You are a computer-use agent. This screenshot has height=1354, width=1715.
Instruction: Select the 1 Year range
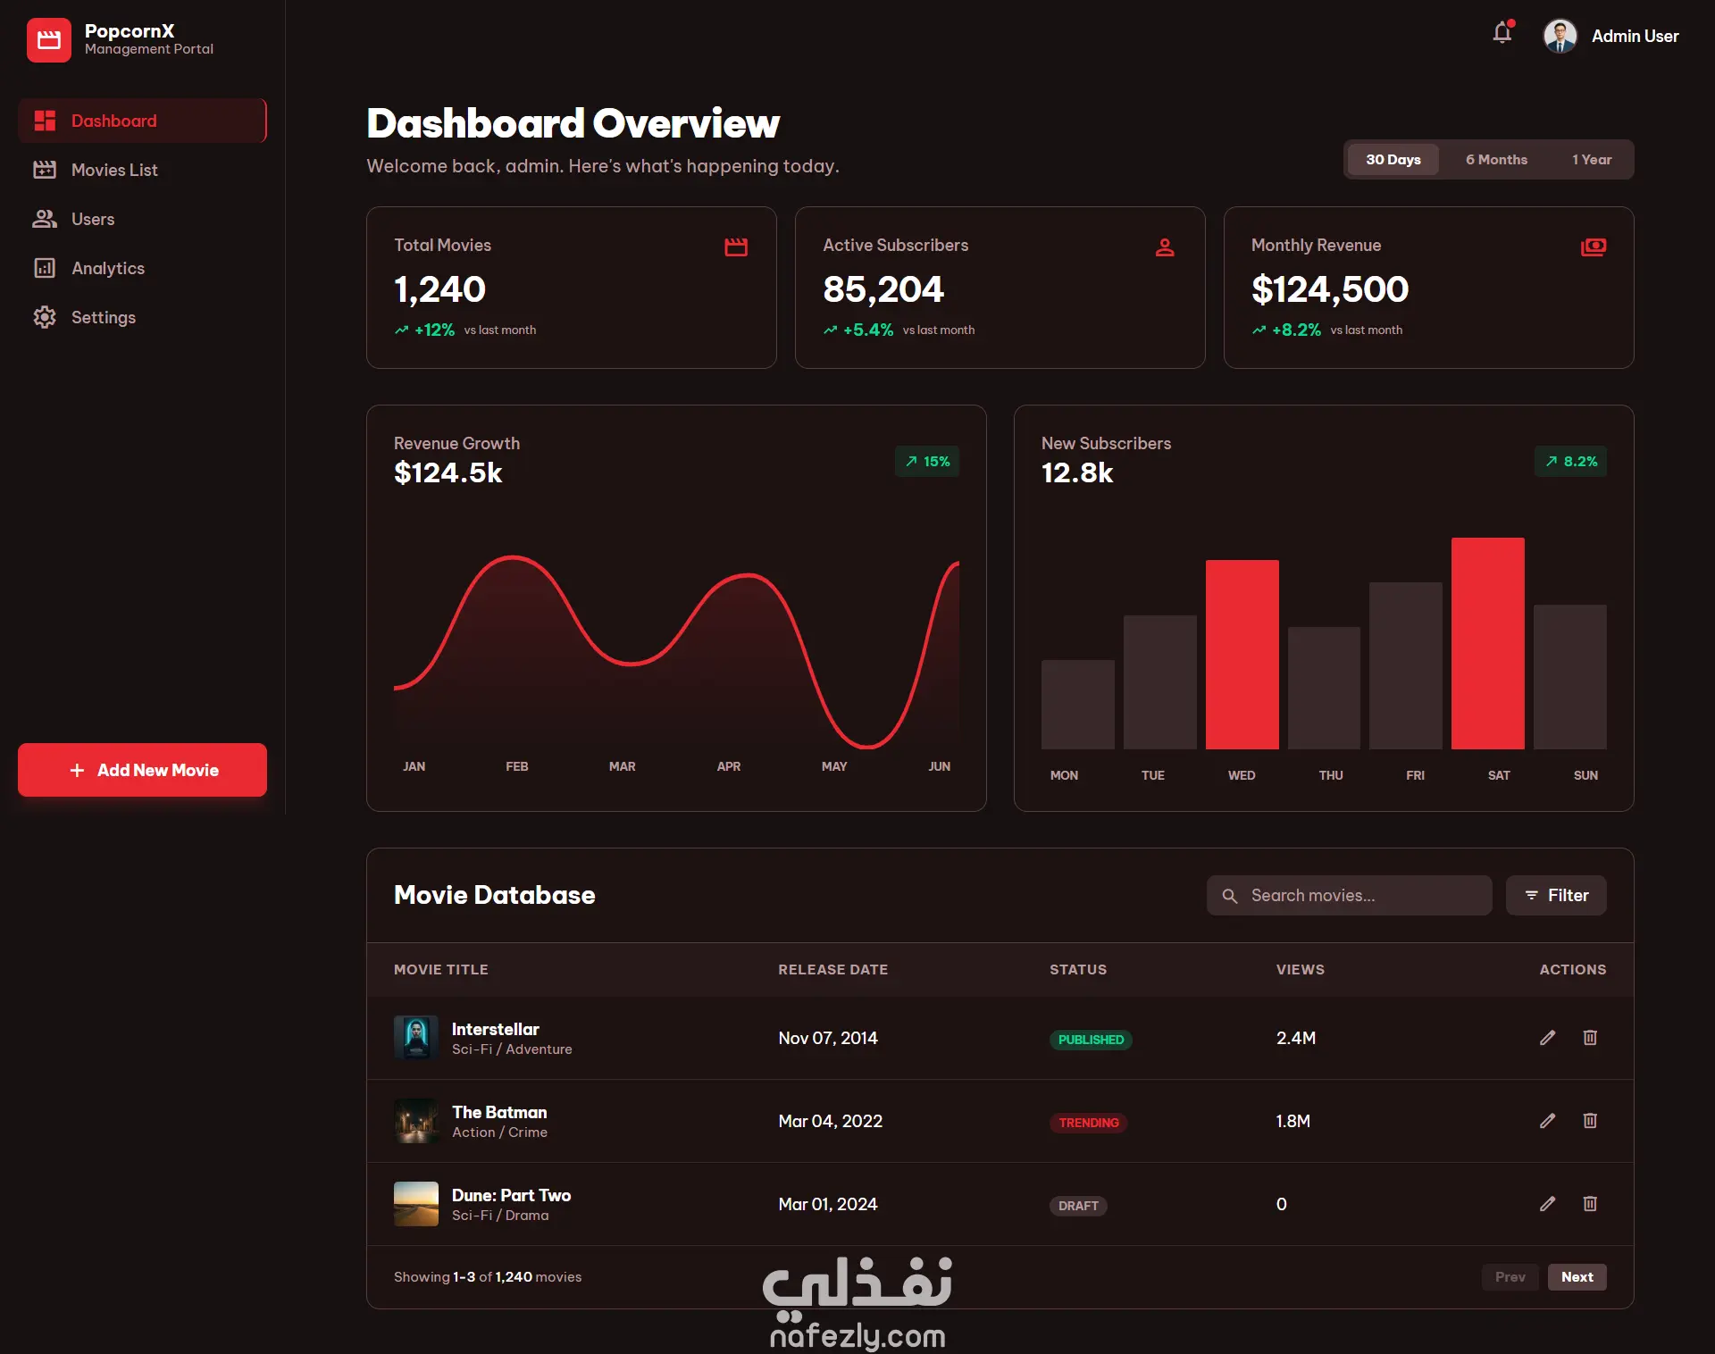[1592, 160]
